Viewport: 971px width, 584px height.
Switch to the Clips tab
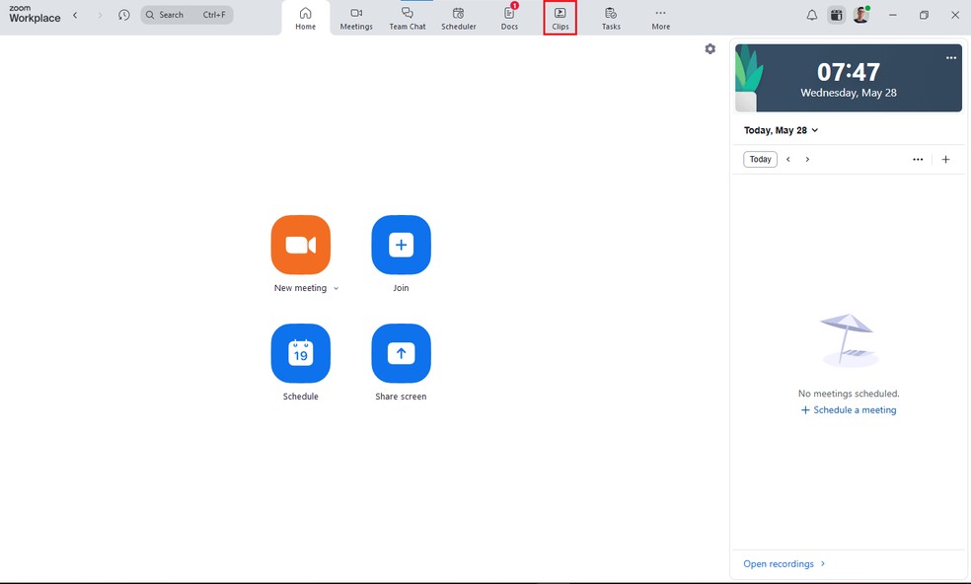click(560, 18)
